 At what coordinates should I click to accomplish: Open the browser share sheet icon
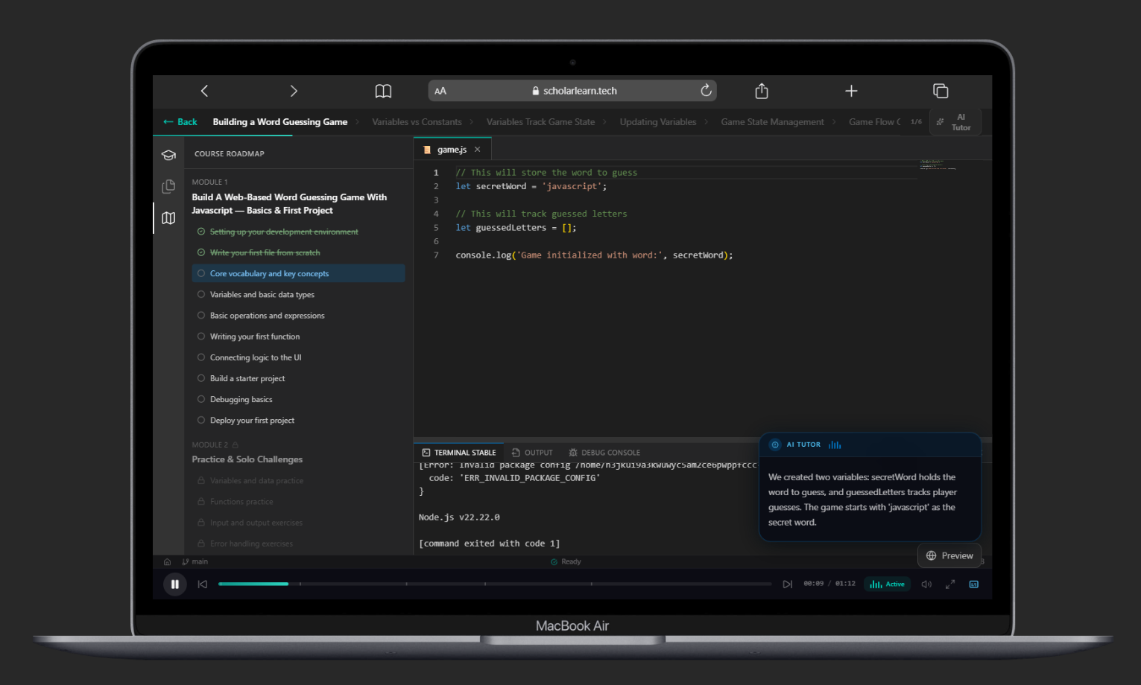coord(761,91)
